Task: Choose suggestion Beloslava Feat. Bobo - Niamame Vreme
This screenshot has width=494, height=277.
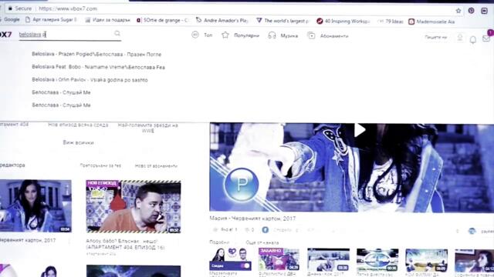Action: pyautogui.click(x=98, y=67)
